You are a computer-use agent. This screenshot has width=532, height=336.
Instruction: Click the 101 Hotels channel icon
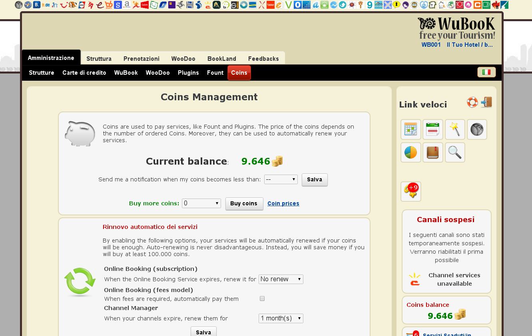click(x=460, y=5)
